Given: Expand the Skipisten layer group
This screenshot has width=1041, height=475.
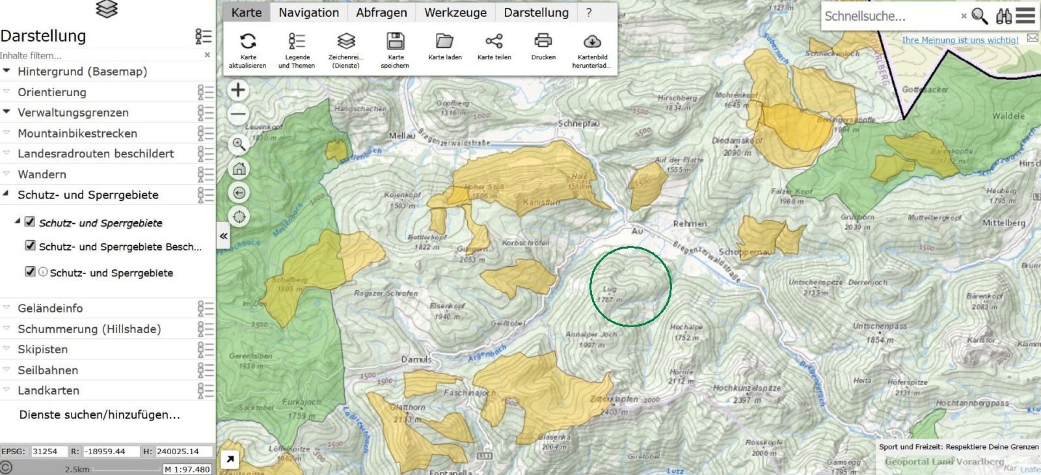Looking at the screenshot, I should coord(6,349).
